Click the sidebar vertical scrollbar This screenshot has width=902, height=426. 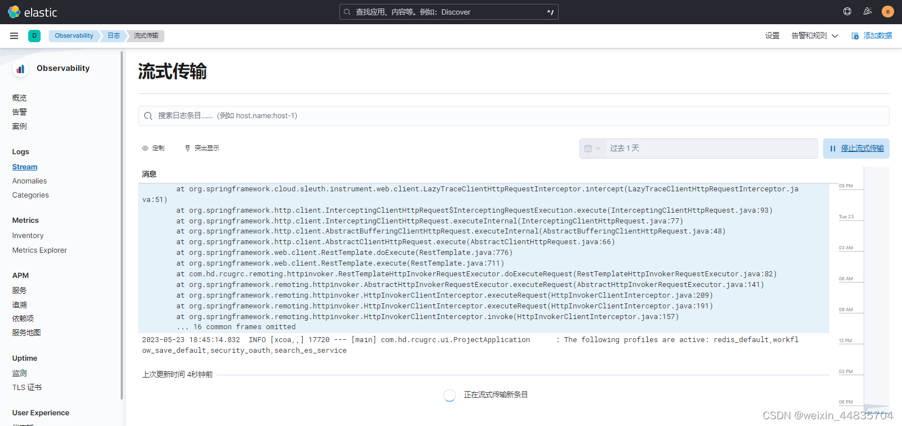[x=122, y=225]
